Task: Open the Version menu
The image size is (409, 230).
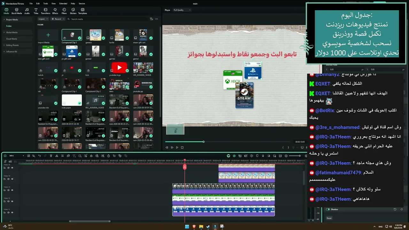Action: coord(82,4)
